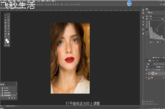
Task: Toggle adjustment layer filter icon
Action: pos(157,64)
